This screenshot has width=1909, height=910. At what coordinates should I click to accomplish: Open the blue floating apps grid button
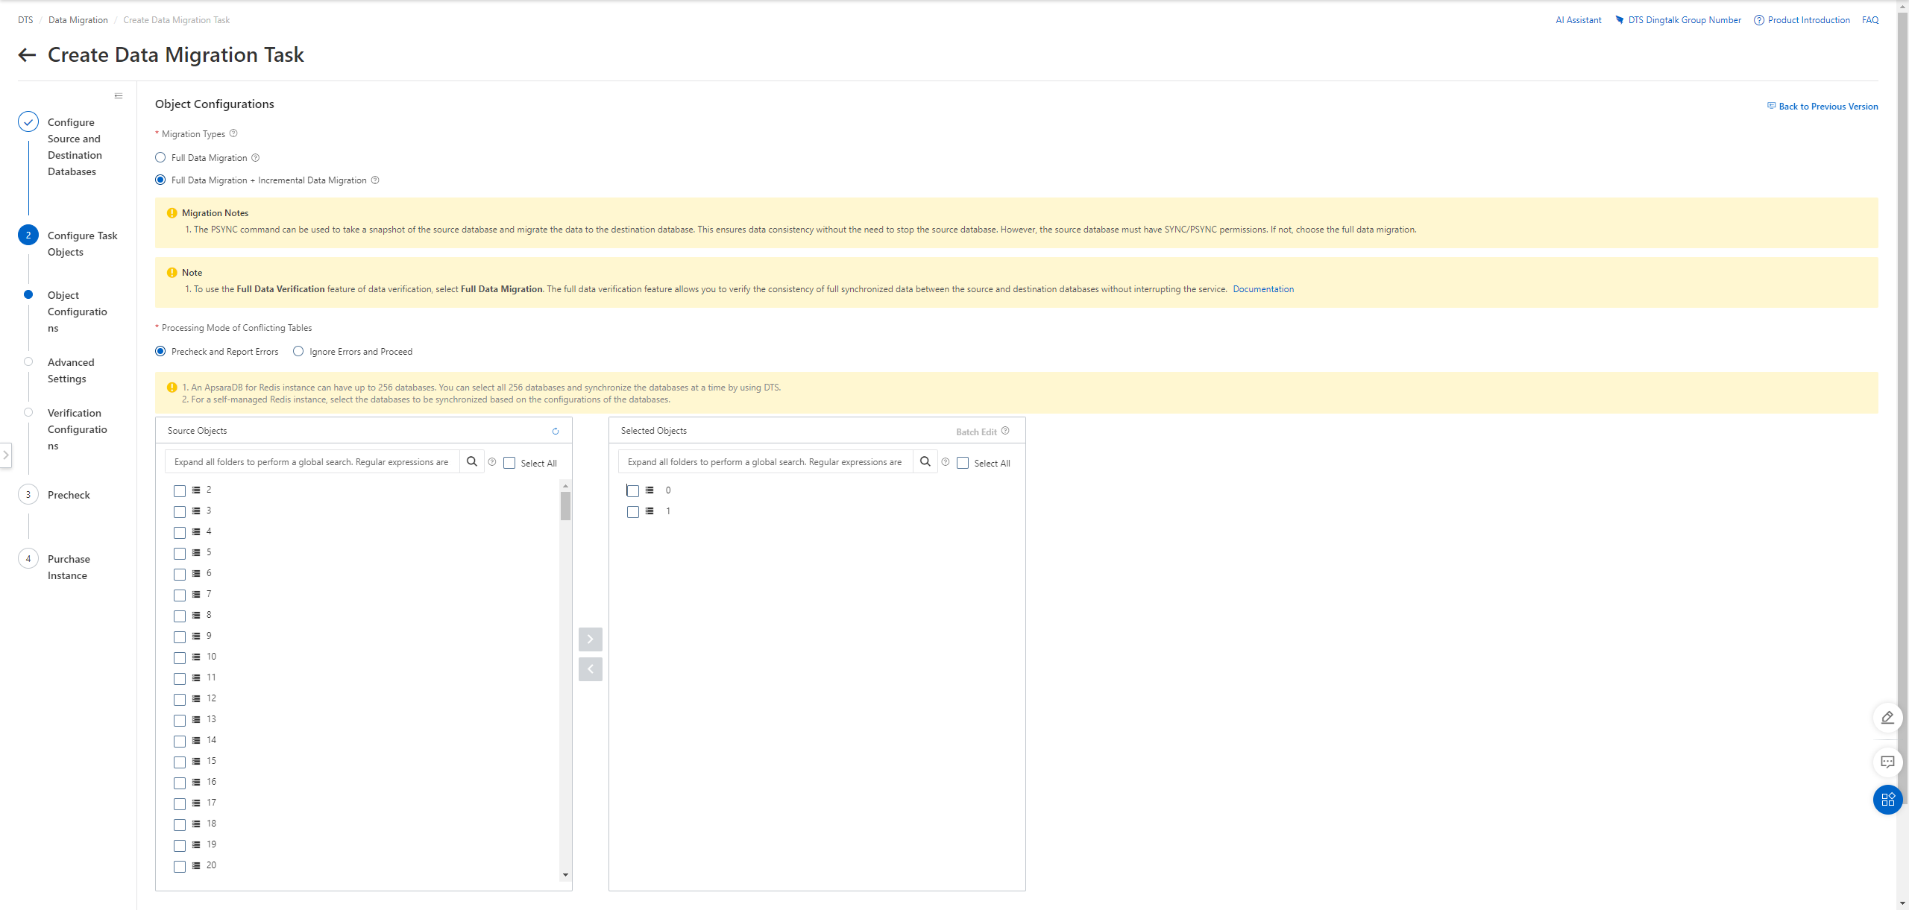click(1887, 800)
